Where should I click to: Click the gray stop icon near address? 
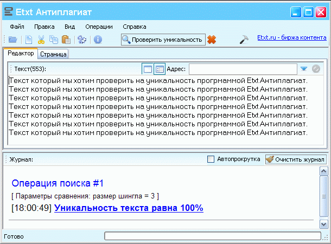(316, 69)
